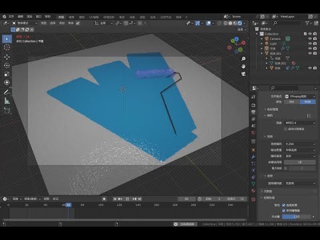This screenshot has height=240, width=320.
Task: Open the Texture checkerboard properties tab
Action: 253,199
